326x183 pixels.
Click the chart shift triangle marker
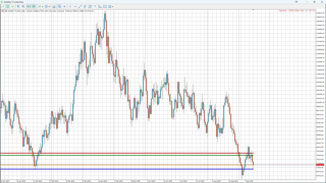pyautogui.click(x=253, y=9)
